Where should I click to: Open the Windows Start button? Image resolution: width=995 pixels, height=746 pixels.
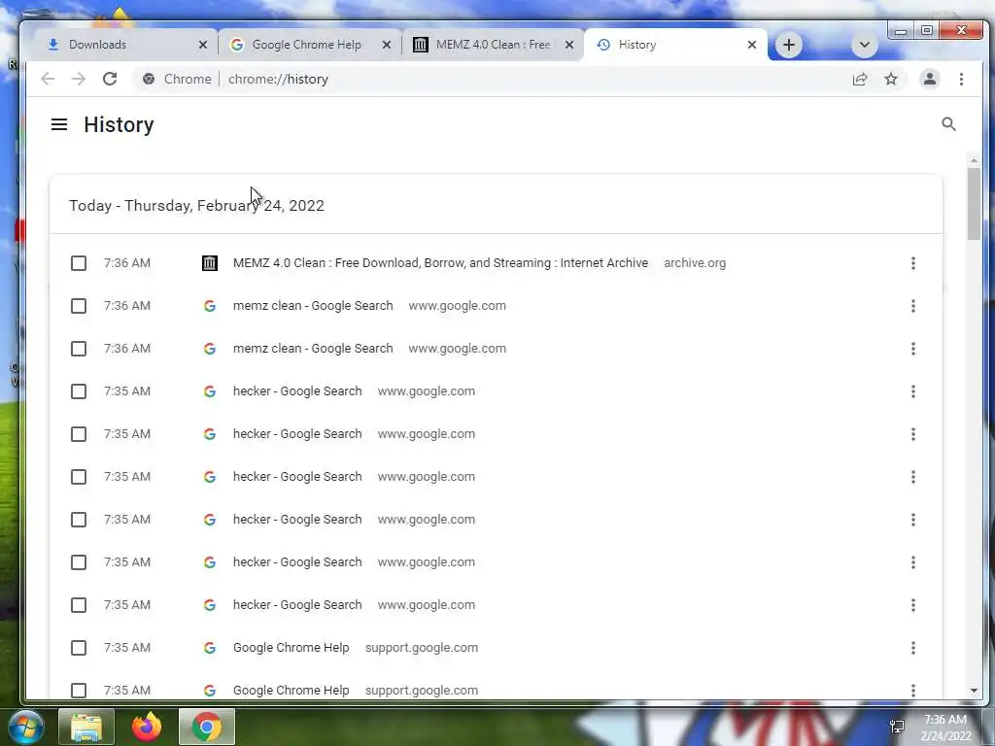(26, 727)
